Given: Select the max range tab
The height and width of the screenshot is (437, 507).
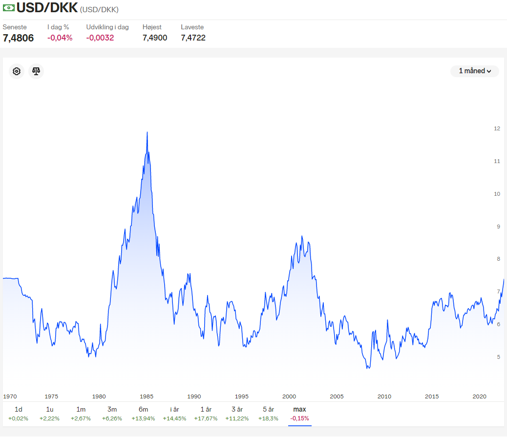Looking at the screenshot, I should click(300, 414).
